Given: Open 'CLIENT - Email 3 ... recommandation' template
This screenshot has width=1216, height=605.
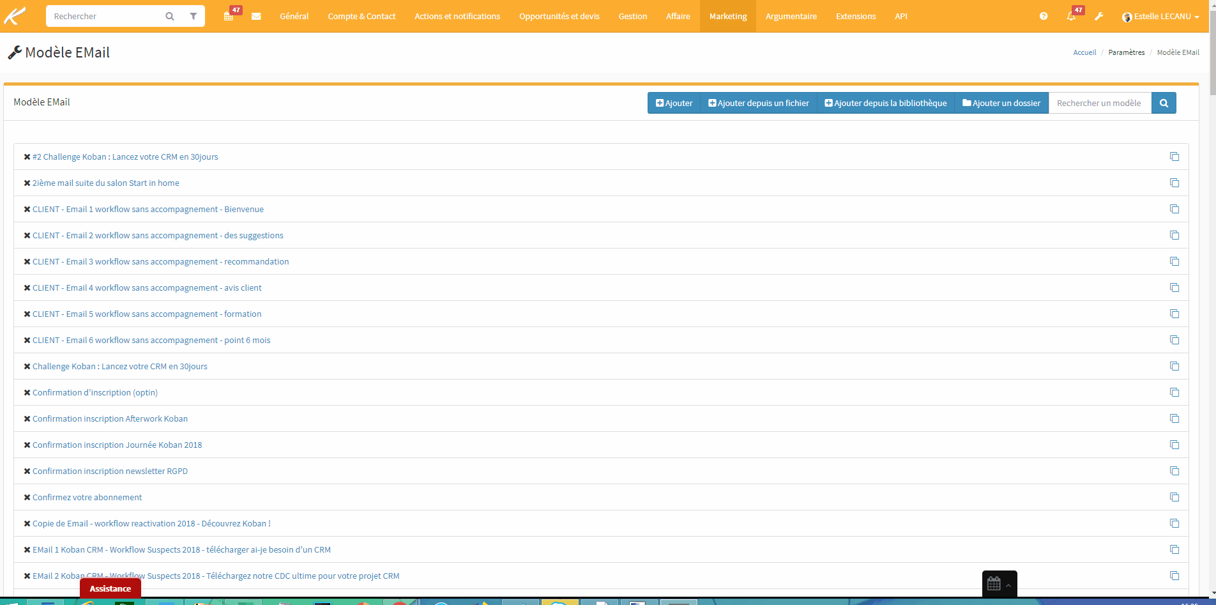Looking at the screenshot, I should 161,261.
